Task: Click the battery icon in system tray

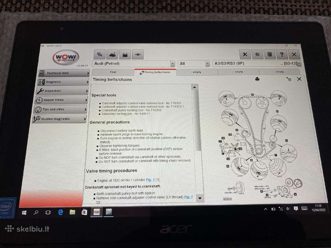Action: pyautogui.click(x=273, y=209)
